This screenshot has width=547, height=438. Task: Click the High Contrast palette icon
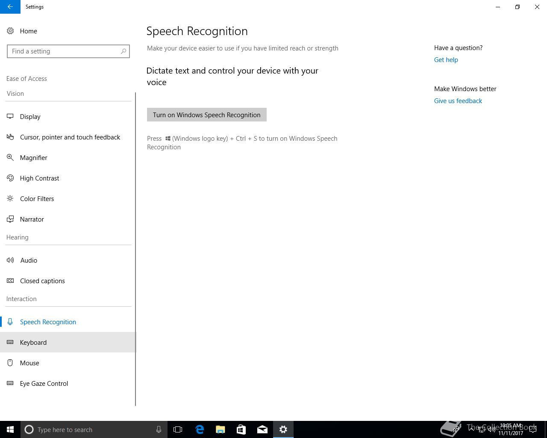click(x=10, y=178)
